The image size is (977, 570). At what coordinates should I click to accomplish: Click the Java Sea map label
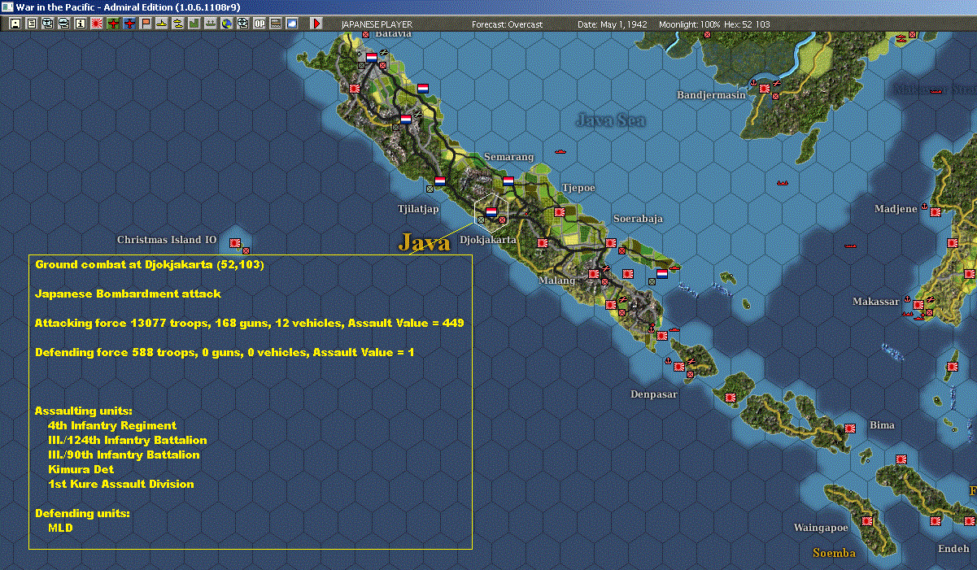click(x=610, y=120)
